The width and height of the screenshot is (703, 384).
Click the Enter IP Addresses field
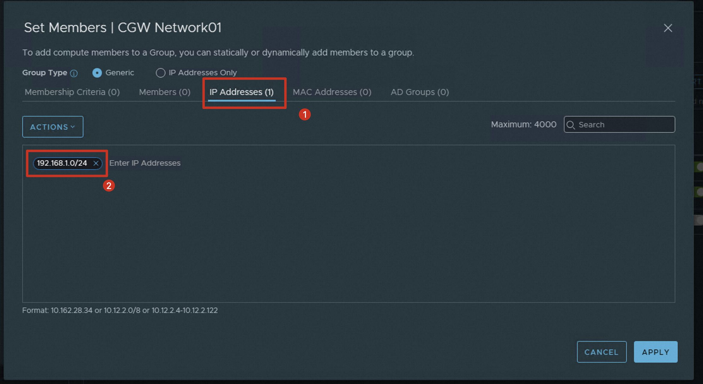pos(145,163)
